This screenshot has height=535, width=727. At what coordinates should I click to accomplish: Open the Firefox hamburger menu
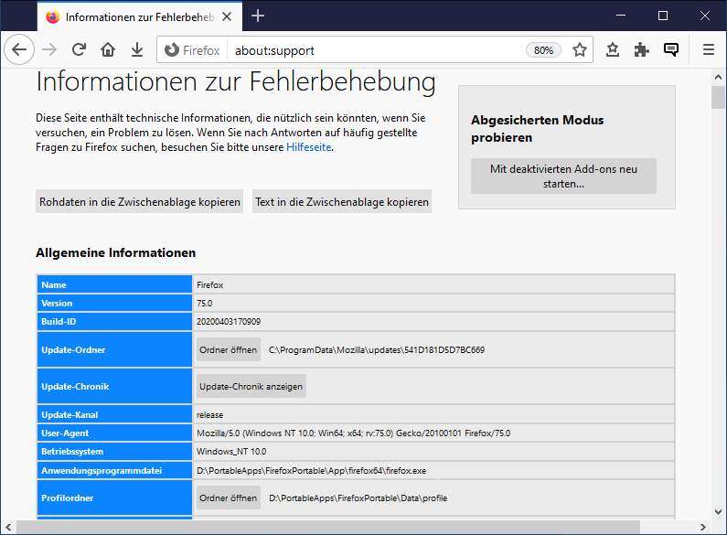(709, 49)
